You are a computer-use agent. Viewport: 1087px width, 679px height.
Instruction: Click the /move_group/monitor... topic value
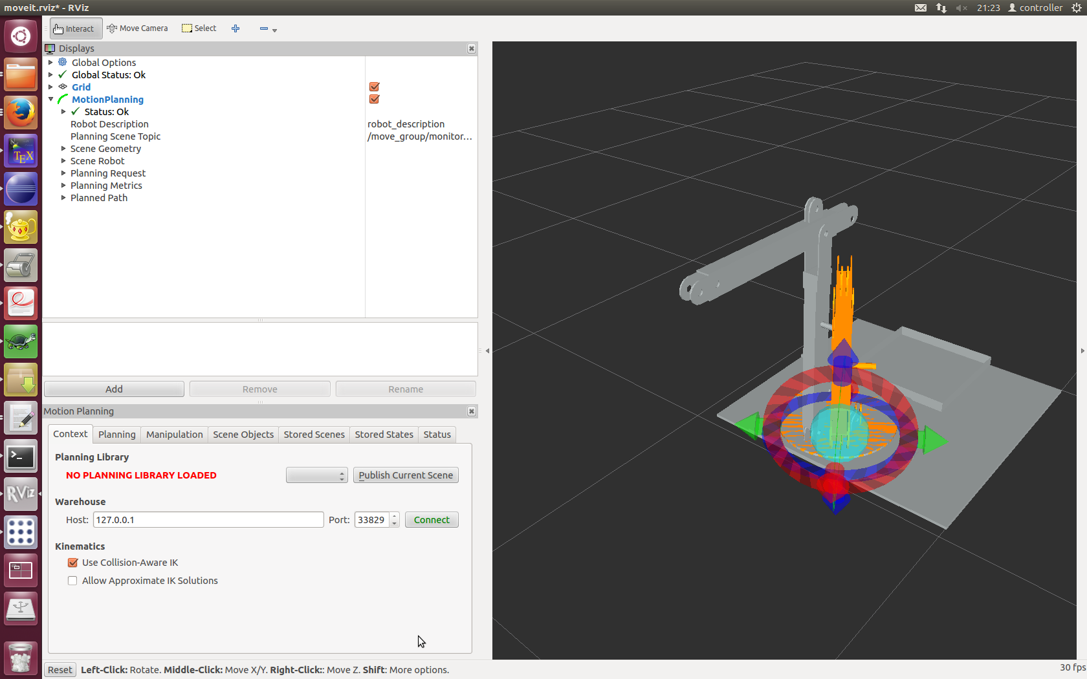tap(421, 136)
